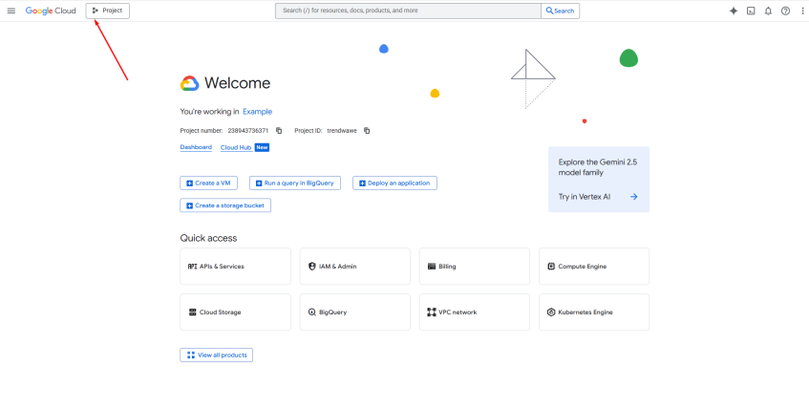Open the notifications bell
Screen dimensions: 809x409
click(768, 11)
